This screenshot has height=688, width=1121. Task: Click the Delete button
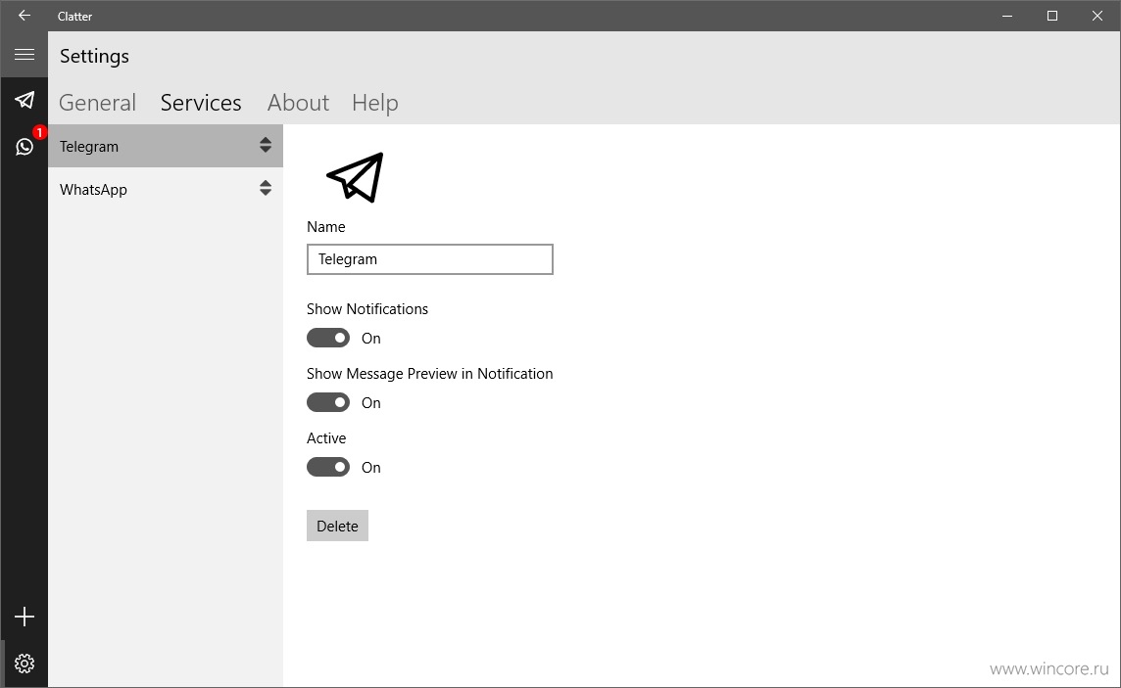tap(337, 526)
